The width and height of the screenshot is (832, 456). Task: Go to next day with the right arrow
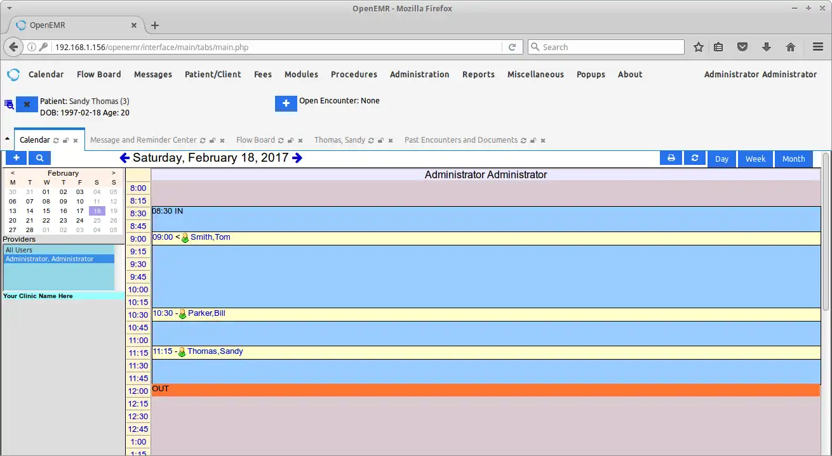point(297,158)
